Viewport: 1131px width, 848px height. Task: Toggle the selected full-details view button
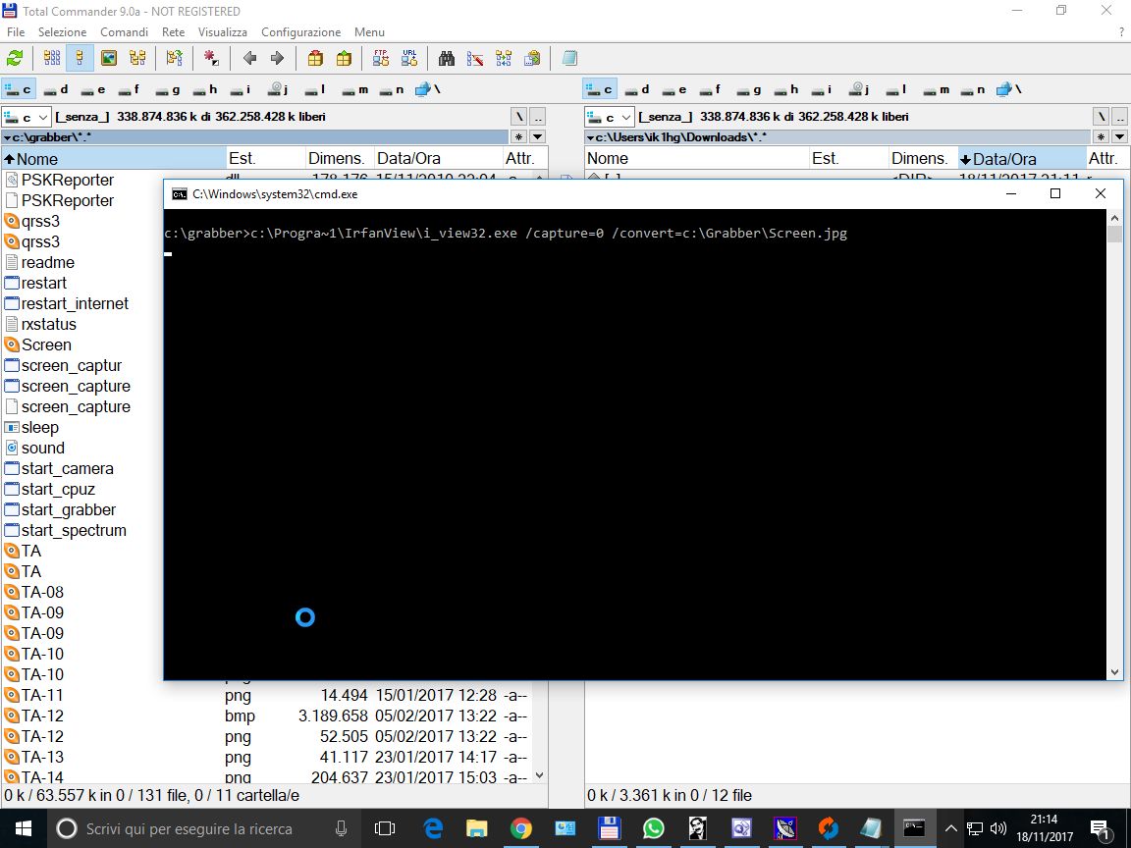click(x=81, y=58)
